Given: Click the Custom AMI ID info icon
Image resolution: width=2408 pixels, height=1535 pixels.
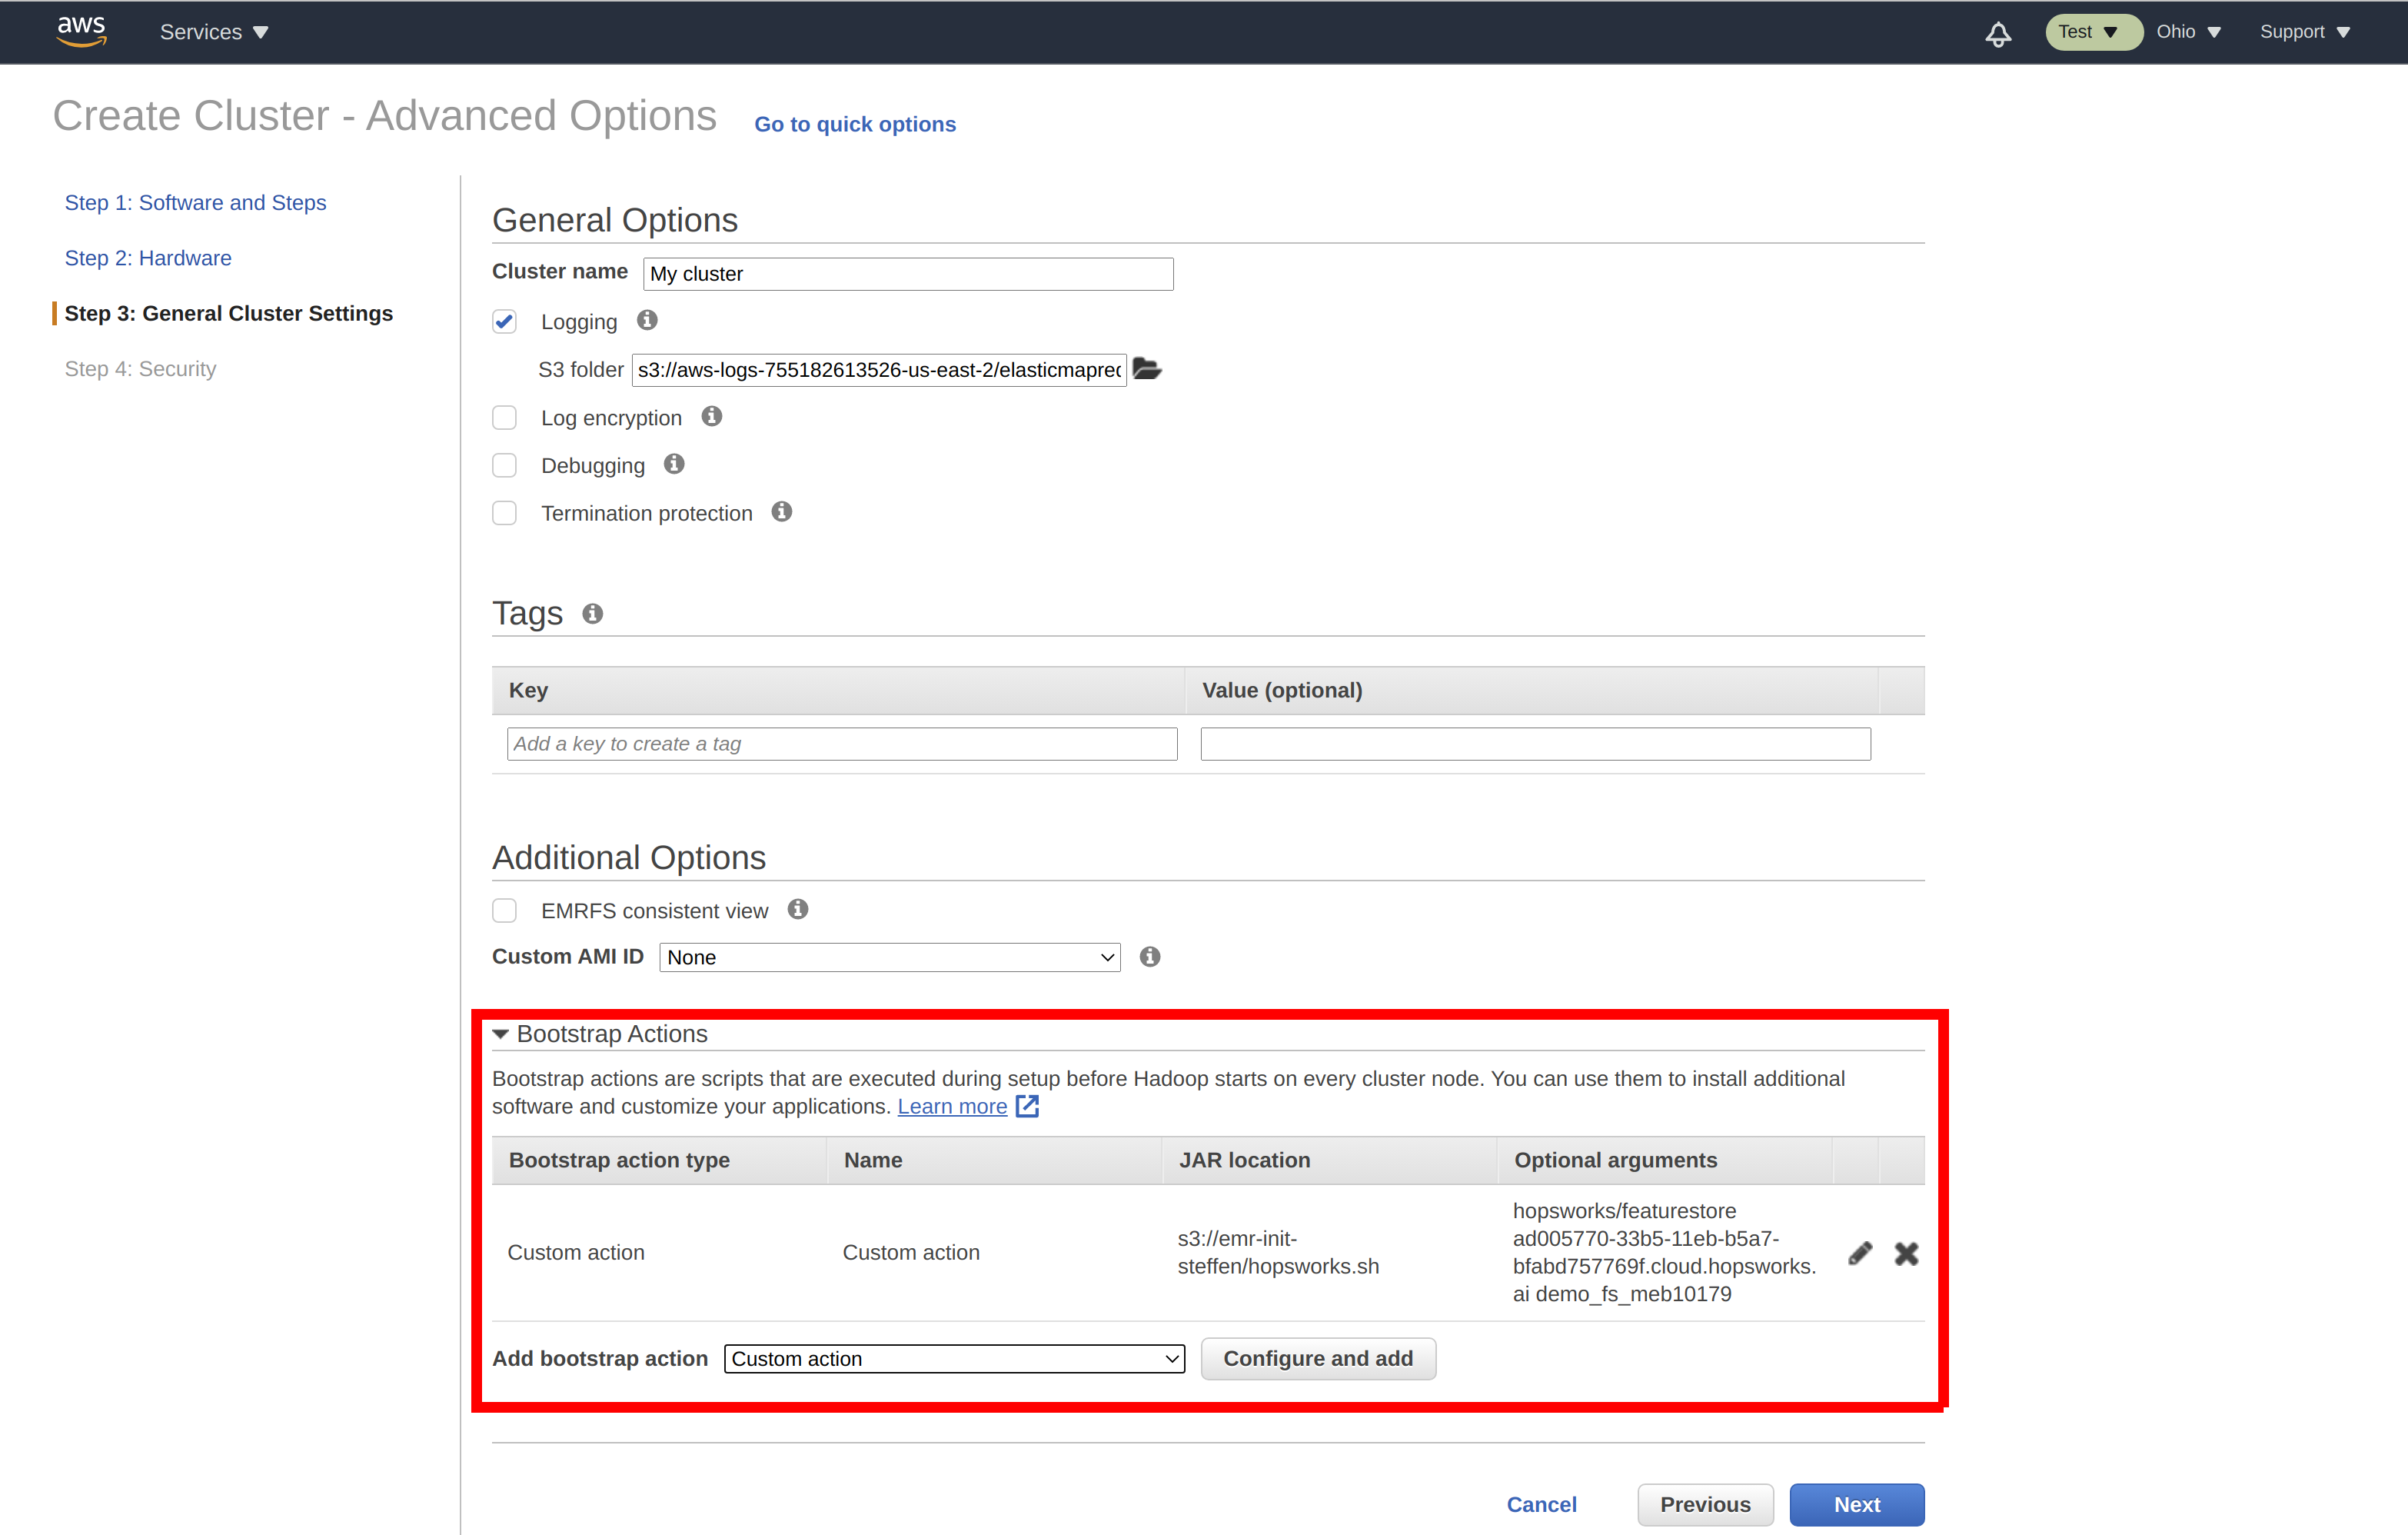Looking at the screenshot, I should coord(1149,957).
